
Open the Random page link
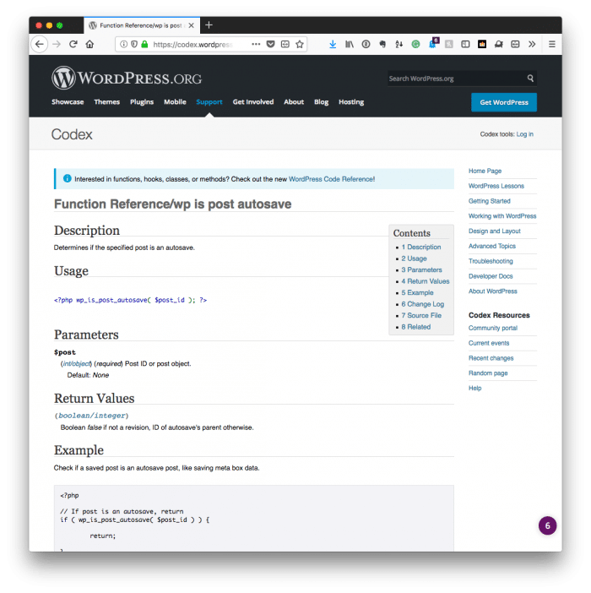[x=488, y=373]
